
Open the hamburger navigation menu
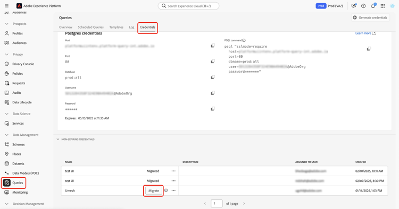click(6, 6)
